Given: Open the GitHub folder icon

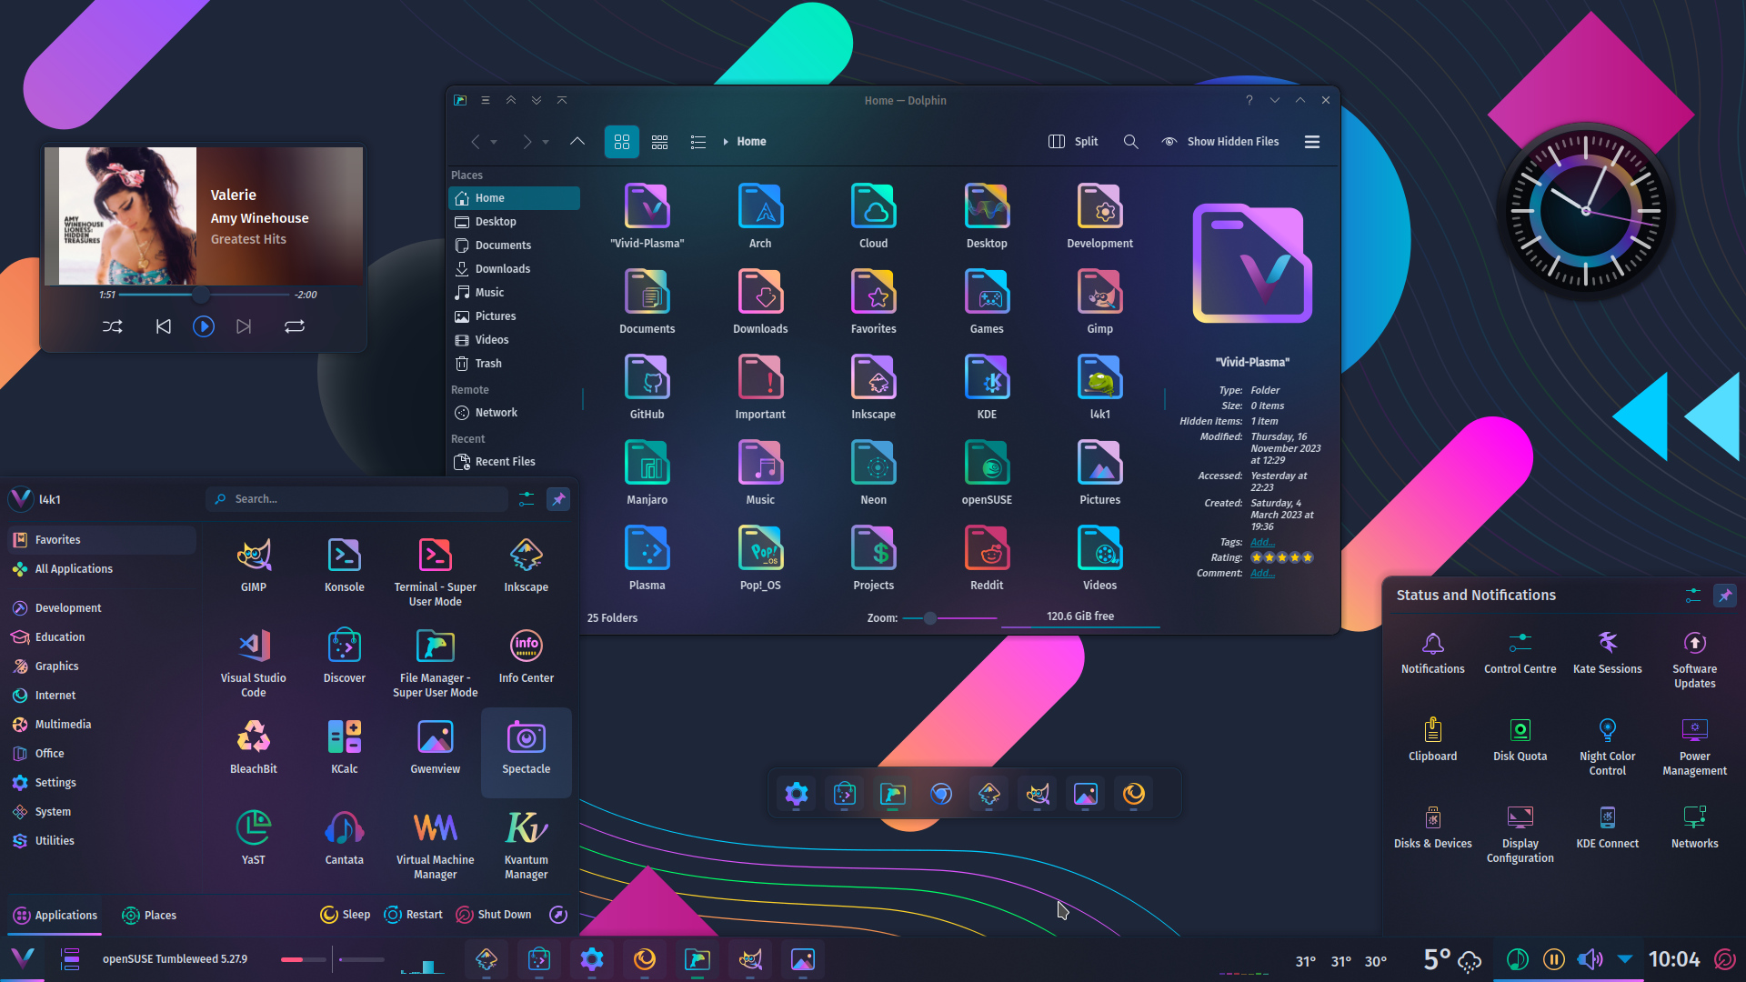Looking at the screenshot, I should (647, 386).
